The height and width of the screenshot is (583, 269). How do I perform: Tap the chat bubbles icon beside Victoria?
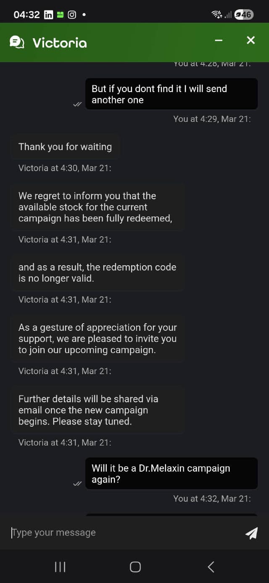click(17, 42)
